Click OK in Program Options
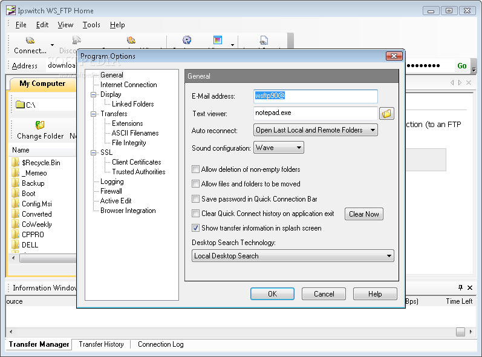Image resolution: width=482 pixels, height=357 pixels. (x=272, y=293)
